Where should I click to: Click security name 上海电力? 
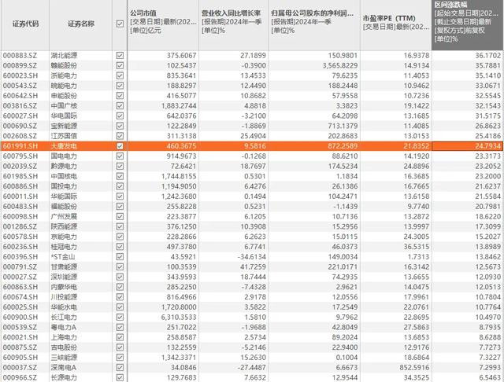tap(64, 337)
